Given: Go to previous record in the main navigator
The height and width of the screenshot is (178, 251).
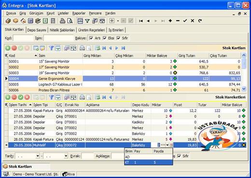Looking at the screenshot, I should tap(148, 21).
